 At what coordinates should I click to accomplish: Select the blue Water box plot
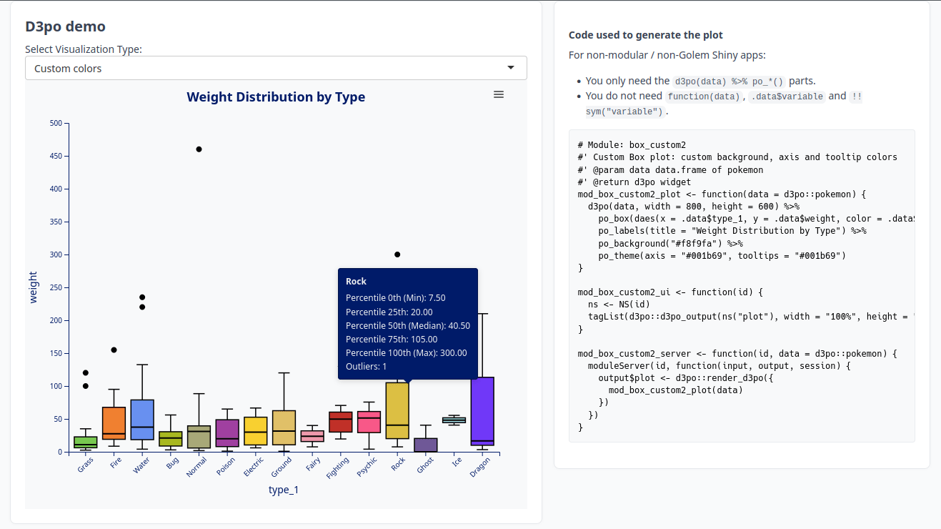pyautogui.click(x=141, y=420)
